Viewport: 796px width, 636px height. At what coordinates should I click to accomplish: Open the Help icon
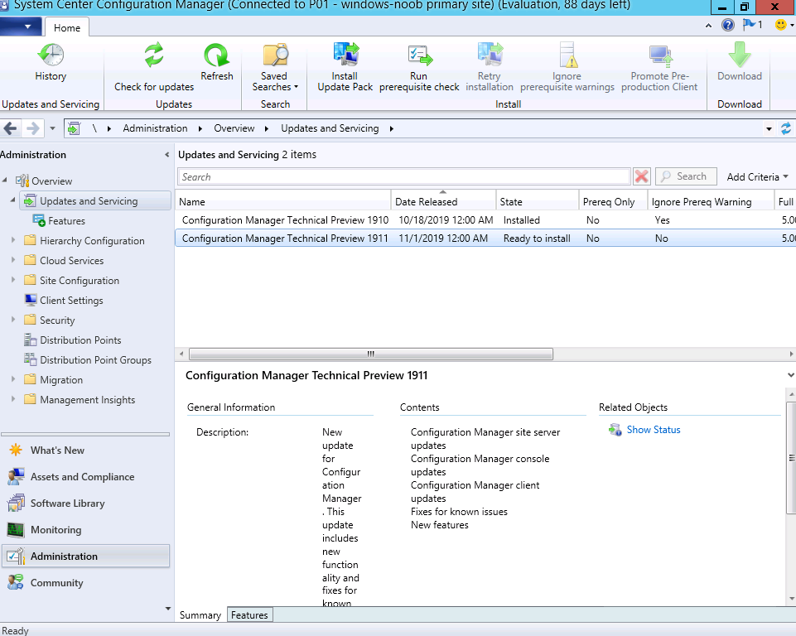[x=727, y=25]
